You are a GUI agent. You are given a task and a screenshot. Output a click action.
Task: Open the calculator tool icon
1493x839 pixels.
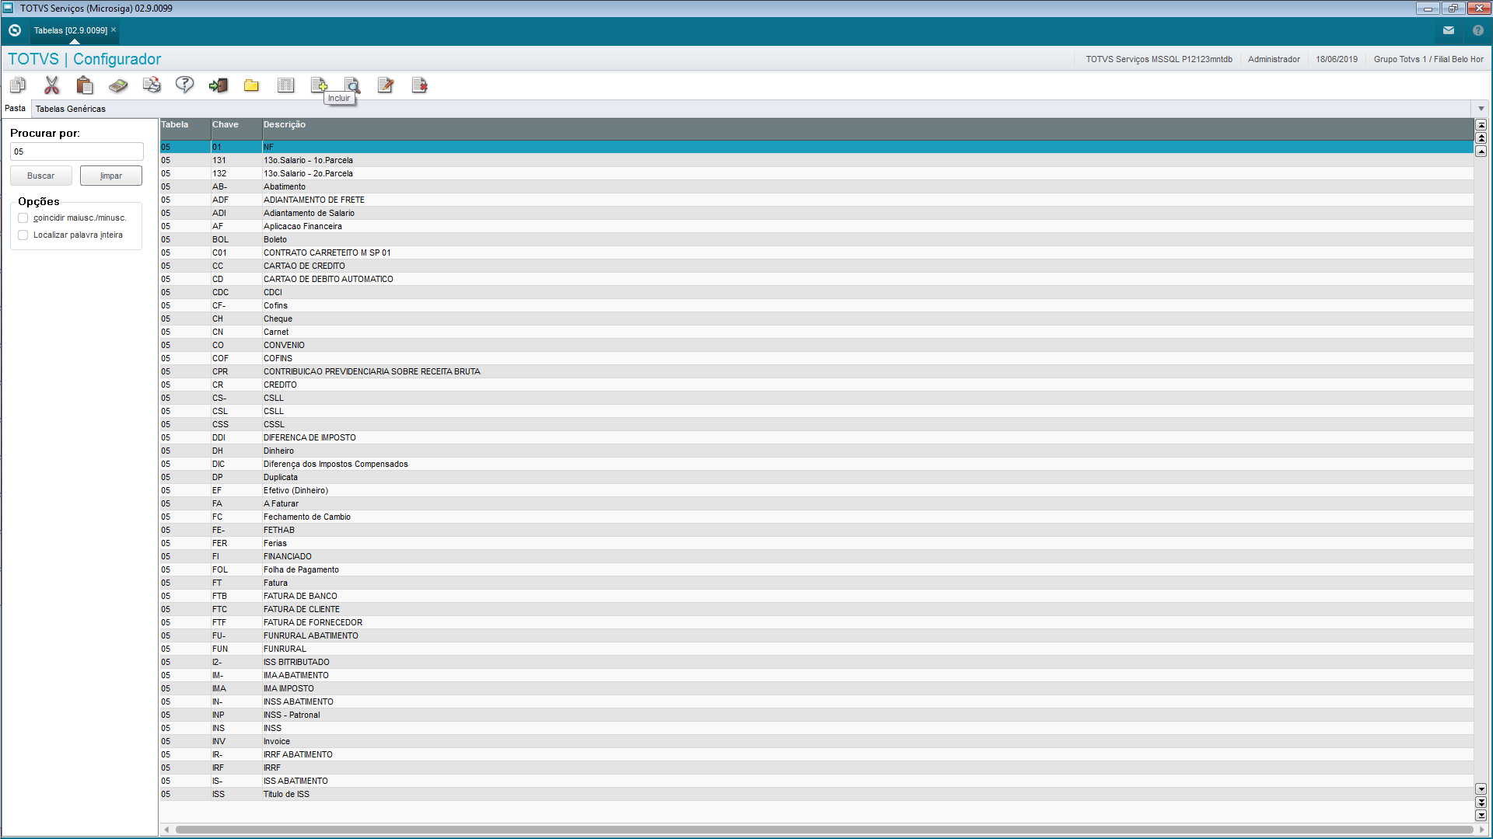click(x=118, y=85)
